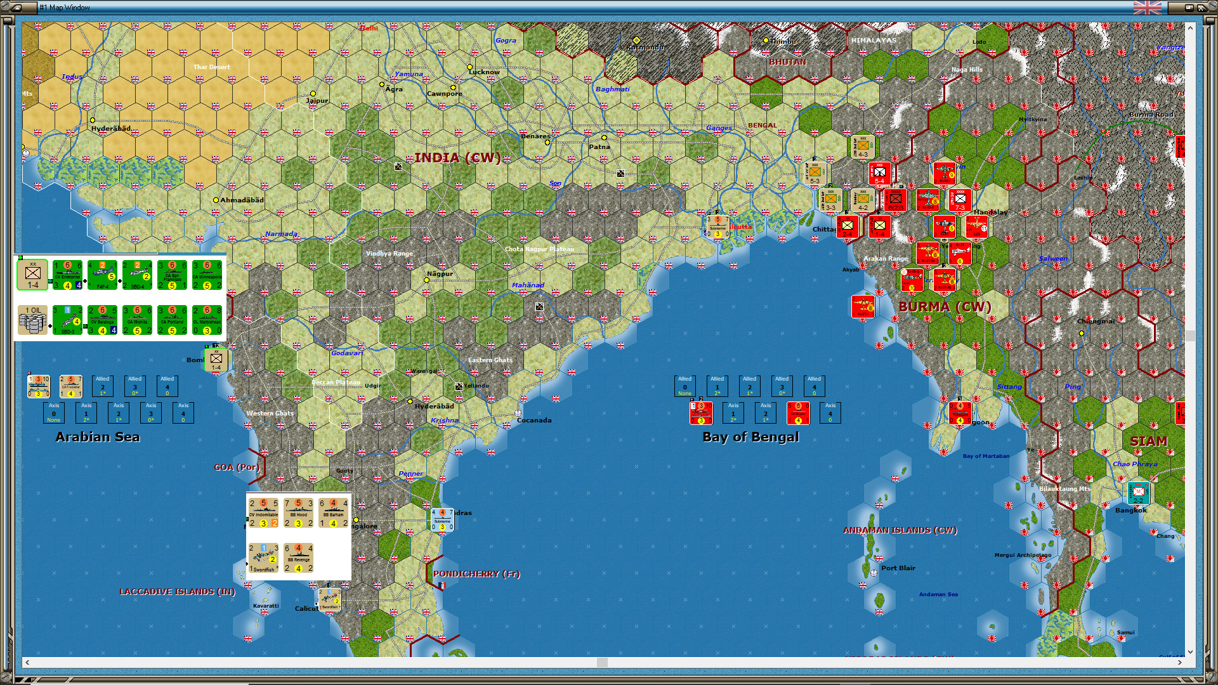Click the Arabian Sea Allied 4 box
This screenshot has height=685, width=1218.
pos(167,386)
